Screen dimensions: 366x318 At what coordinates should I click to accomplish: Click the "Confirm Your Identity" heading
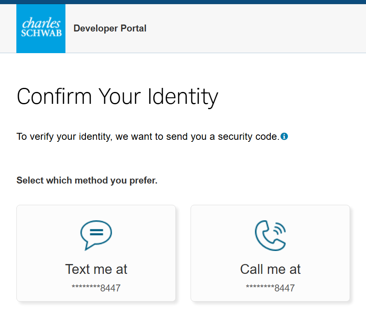(117, 97)
